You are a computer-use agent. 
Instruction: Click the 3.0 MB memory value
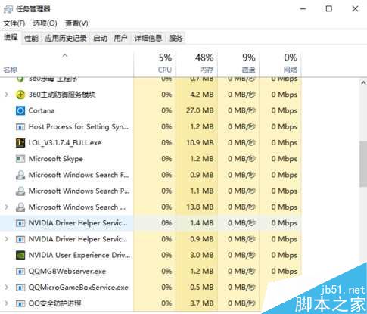202,255
